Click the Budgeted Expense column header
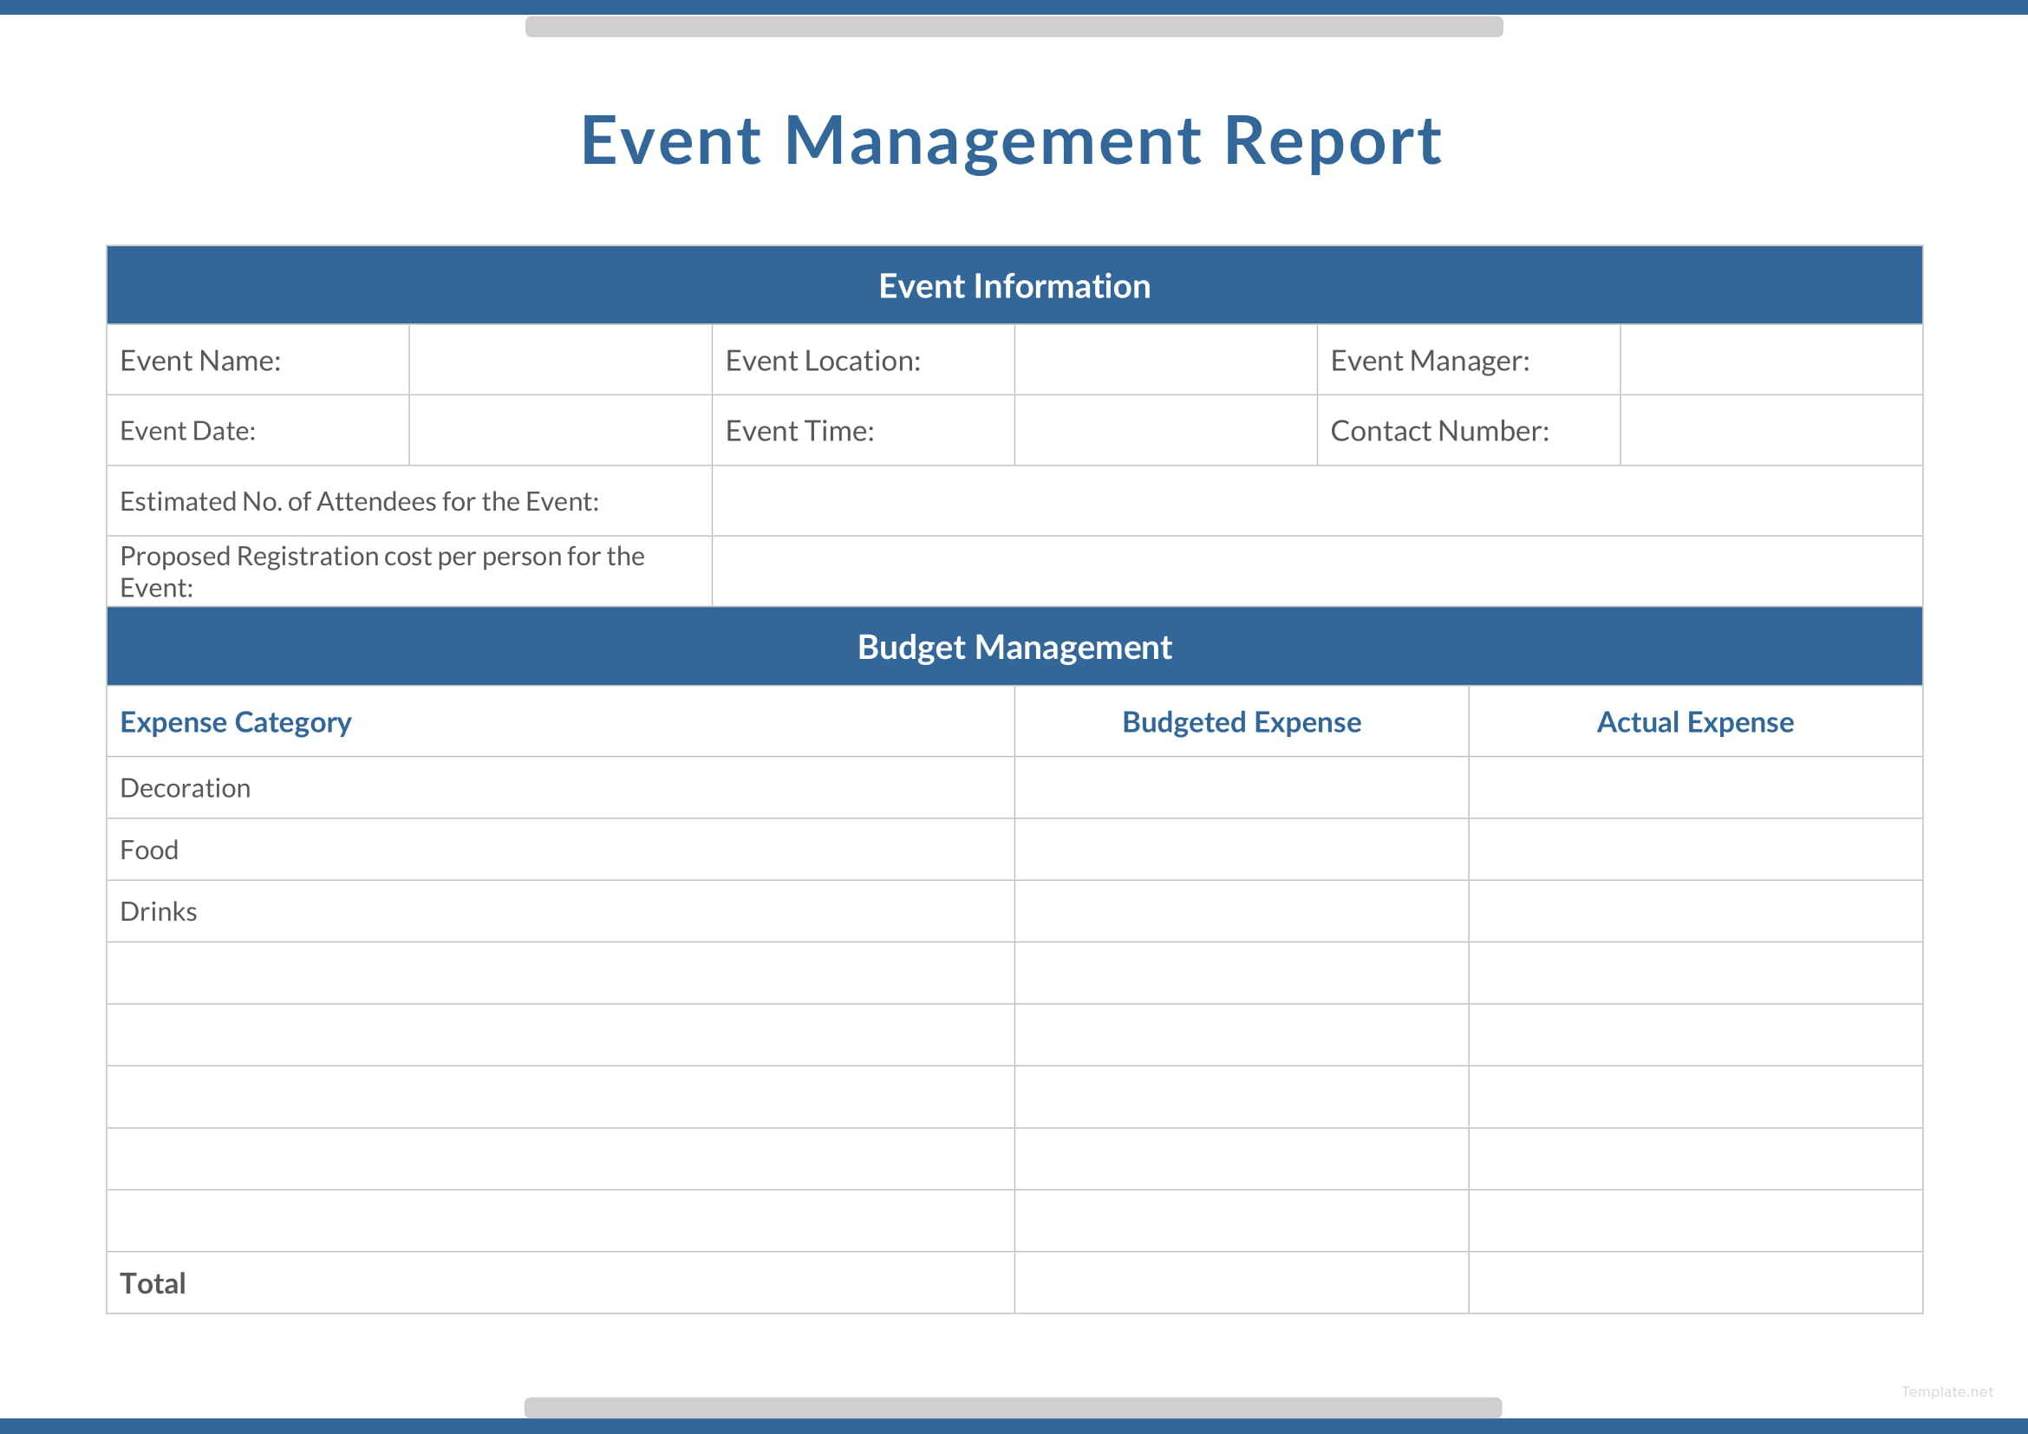Image resolution: width=2028 pixels, height=1434 pixels. pos(1241,721)
